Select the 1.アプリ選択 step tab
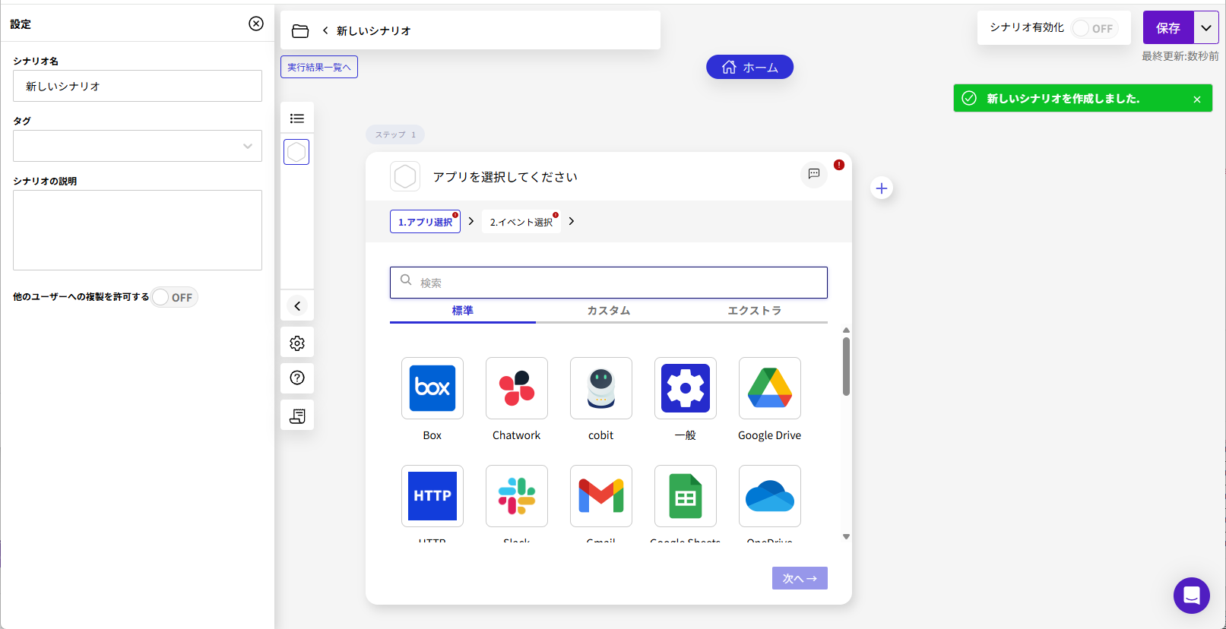 click(x=425, y=222)
